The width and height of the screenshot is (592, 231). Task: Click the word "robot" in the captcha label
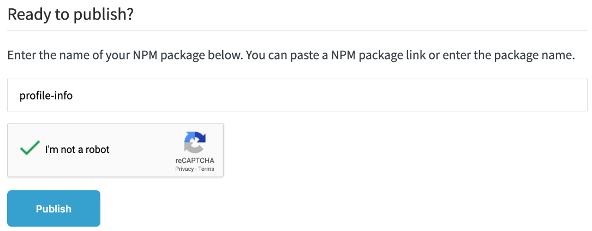click(96, 150)
